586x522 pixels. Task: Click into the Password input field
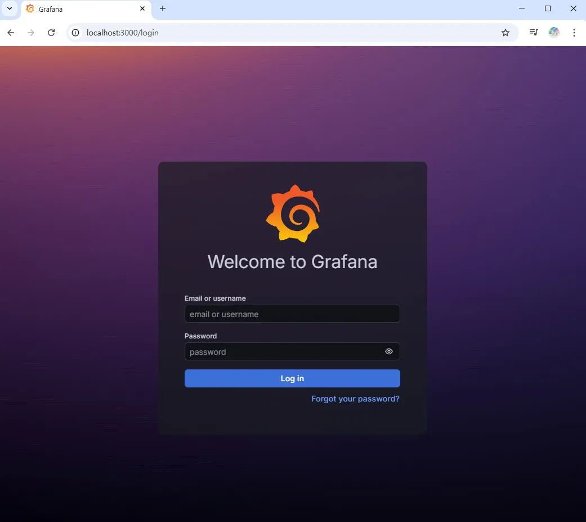(x=281, y=351)
